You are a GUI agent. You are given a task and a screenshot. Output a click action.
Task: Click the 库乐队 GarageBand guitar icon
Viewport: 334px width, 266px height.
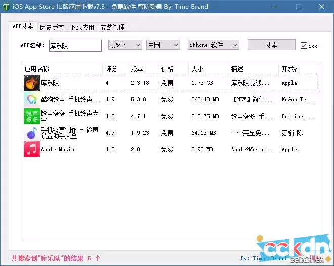pos(32,83)
